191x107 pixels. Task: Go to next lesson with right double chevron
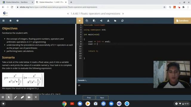pyautogui.click(x=123, y=14)
